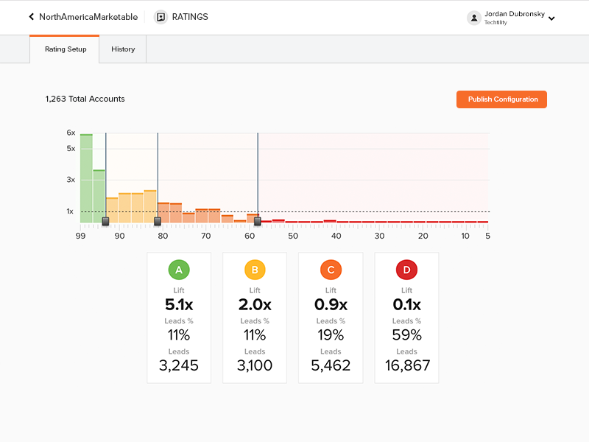This screenshot has height=442, width=589.
Task: Click the orange C rating badge
Action: point(331,270)
